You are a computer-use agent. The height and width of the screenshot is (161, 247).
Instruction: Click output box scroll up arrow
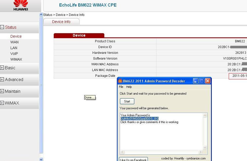pyautogui.click(x=205, y=116)
